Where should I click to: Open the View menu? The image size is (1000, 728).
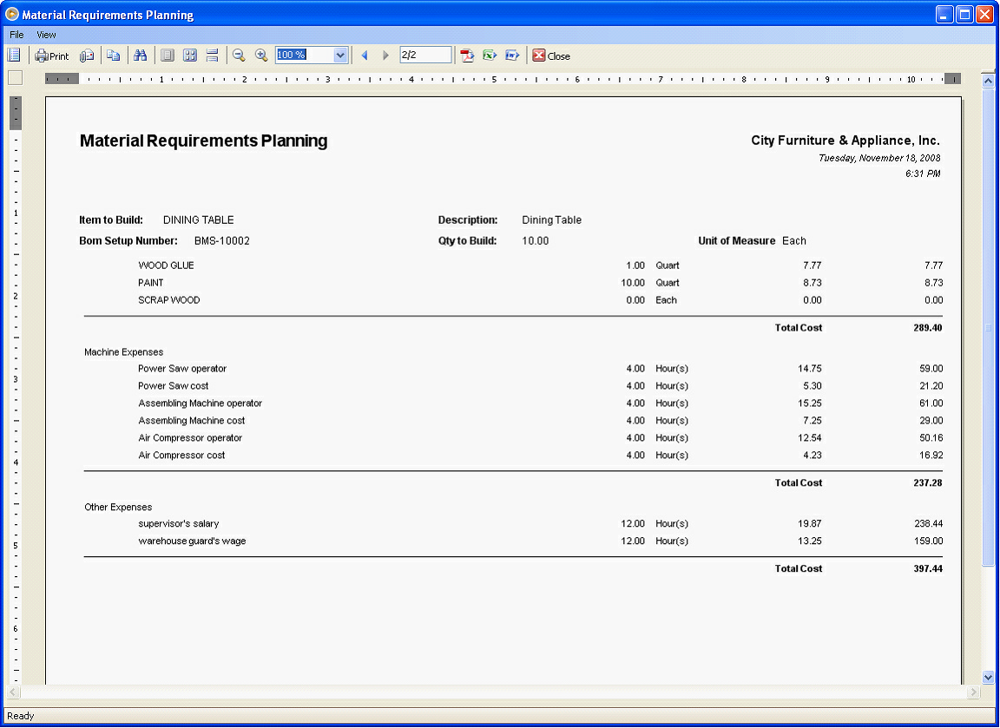click(x=46, y=35)
